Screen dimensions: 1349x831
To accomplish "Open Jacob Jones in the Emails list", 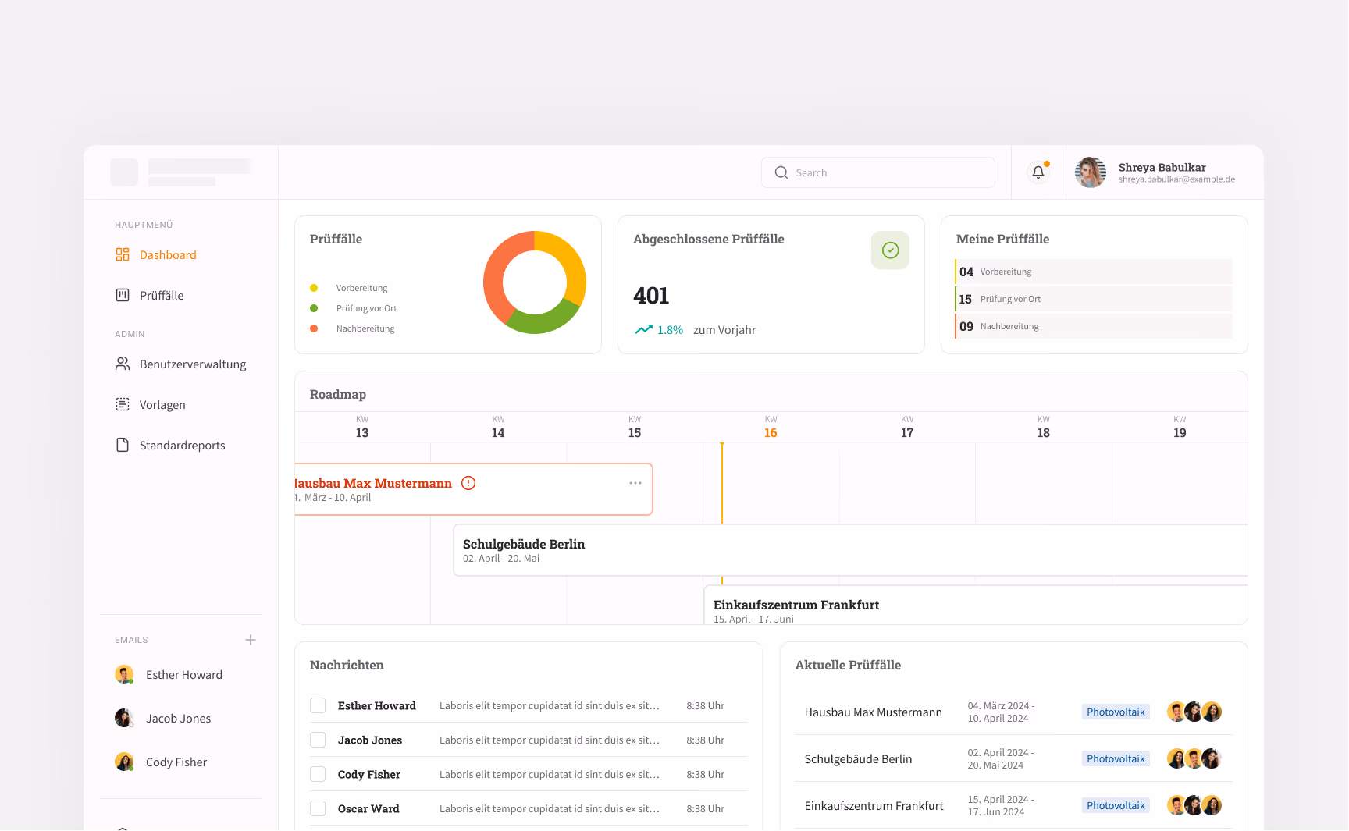I will click(163, 718).
